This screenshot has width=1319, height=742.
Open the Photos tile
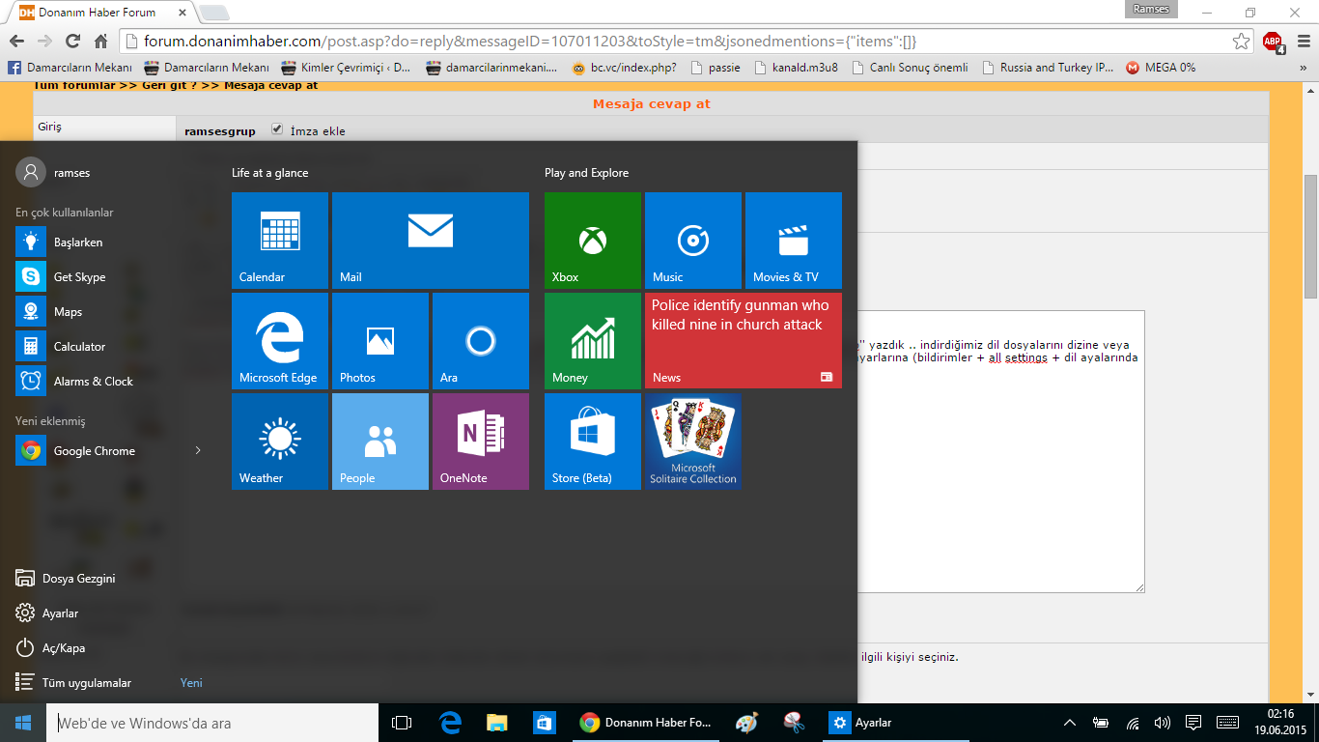click(x=380, y=341)
